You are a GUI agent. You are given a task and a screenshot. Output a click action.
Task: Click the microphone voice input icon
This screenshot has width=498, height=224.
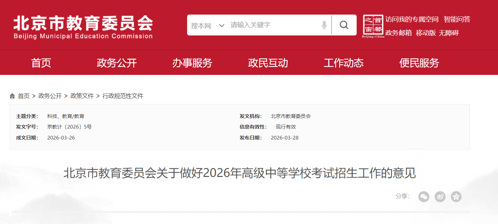(324, 25)
